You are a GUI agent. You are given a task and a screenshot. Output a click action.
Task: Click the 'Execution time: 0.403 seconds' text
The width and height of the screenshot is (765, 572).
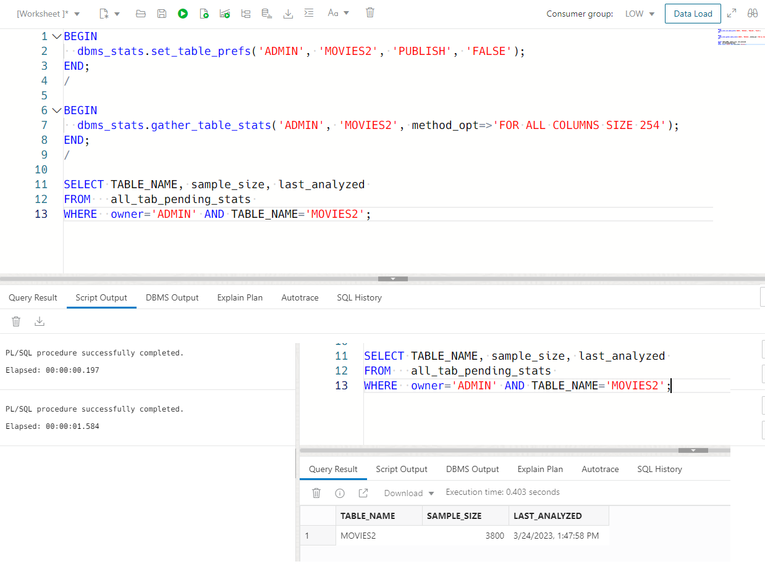[x=502, y=492]
